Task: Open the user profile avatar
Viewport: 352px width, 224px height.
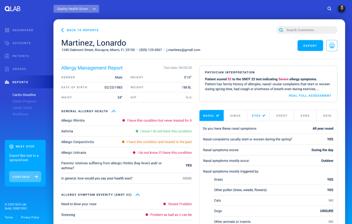Action: click(x=341, y=9)
